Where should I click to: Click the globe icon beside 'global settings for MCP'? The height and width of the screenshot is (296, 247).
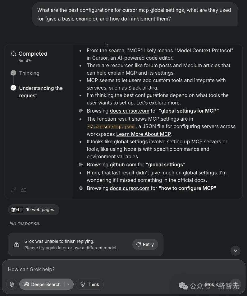[81, 111]
